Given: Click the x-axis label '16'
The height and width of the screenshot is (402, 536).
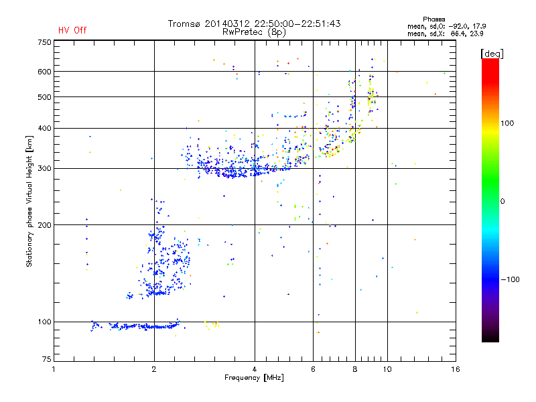Looking at the screenshot, I should click(x=456, y=369).
